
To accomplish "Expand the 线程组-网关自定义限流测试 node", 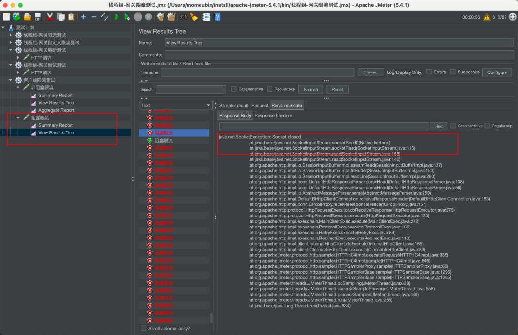I will pos(11,42).
